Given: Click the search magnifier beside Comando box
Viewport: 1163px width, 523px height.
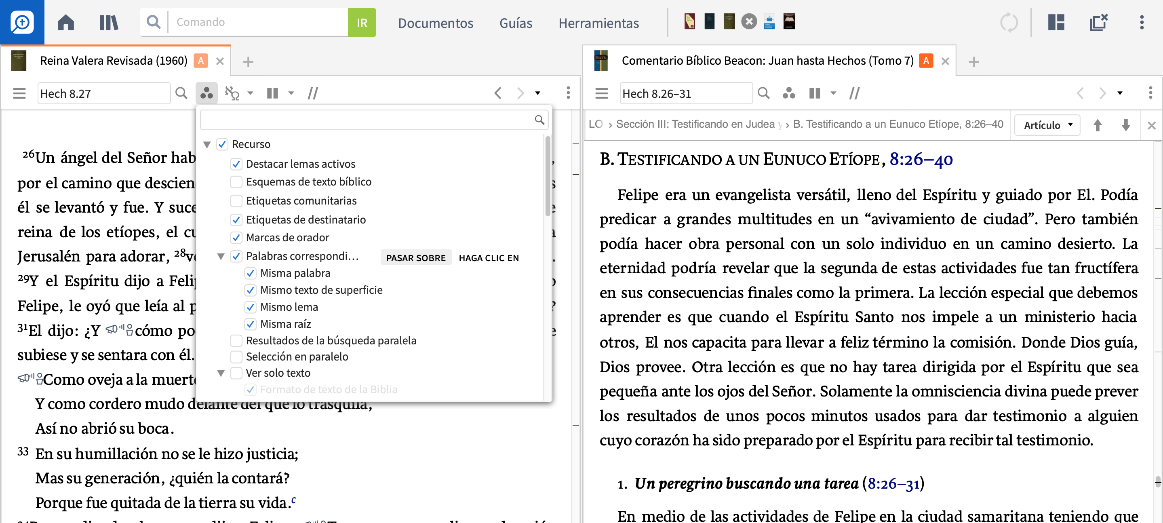Looking at the screenshot, I should coord(154,22).
